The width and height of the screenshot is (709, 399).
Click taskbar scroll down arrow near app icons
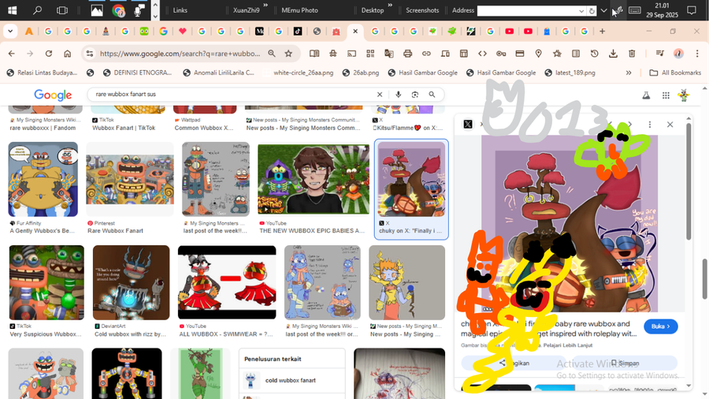pos(155,16)
